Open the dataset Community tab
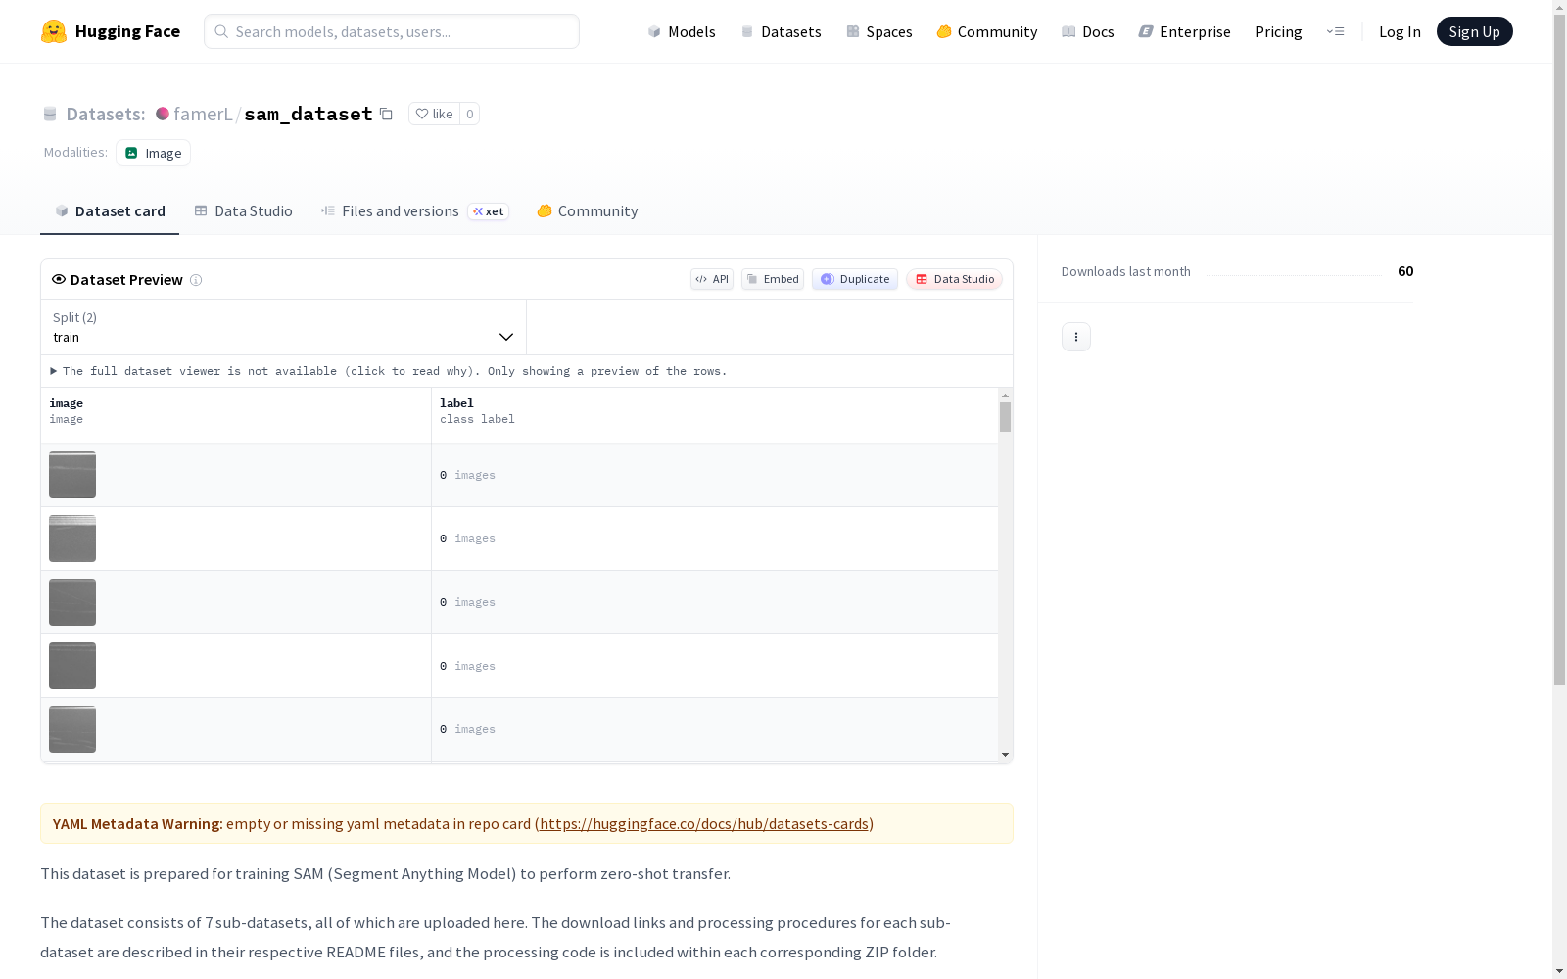Viewport: 1567px width, 979px height. [588, 211]
